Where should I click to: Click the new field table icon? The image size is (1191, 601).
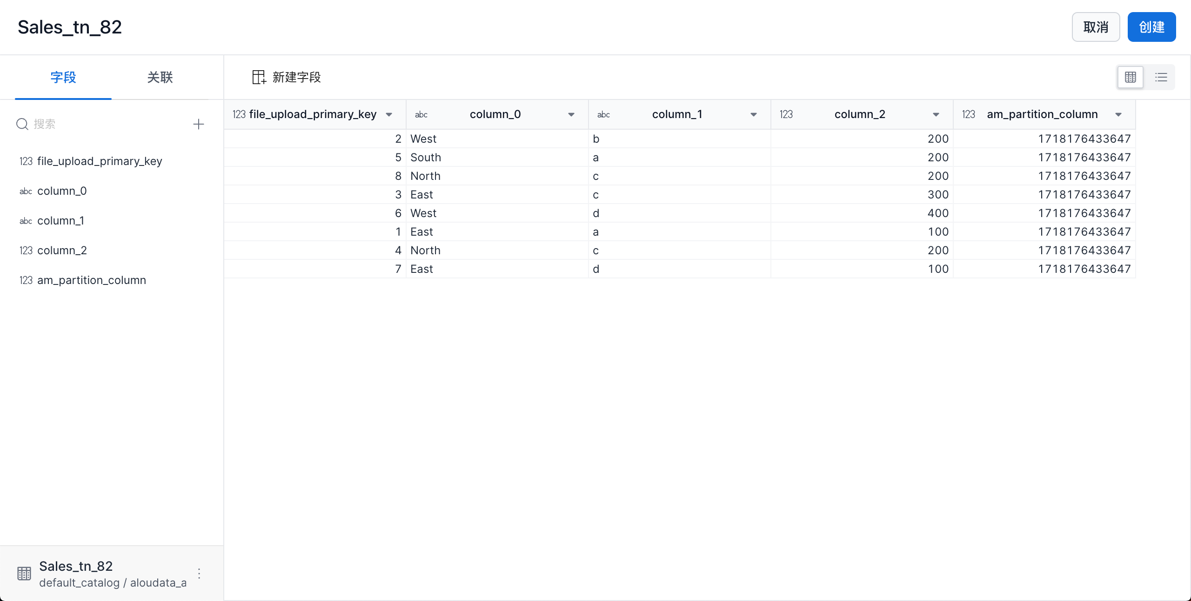coord(259,77)
